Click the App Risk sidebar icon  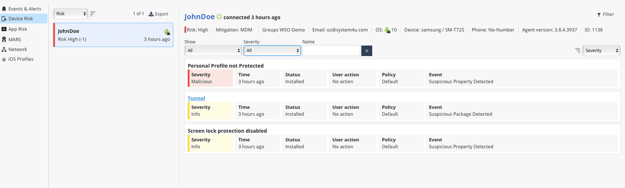tap(4, 29)
